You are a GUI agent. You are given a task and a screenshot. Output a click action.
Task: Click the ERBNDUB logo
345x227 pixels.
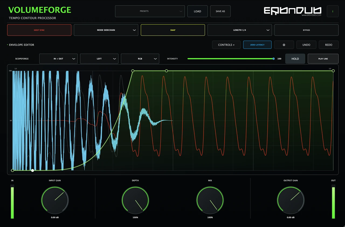292,11
